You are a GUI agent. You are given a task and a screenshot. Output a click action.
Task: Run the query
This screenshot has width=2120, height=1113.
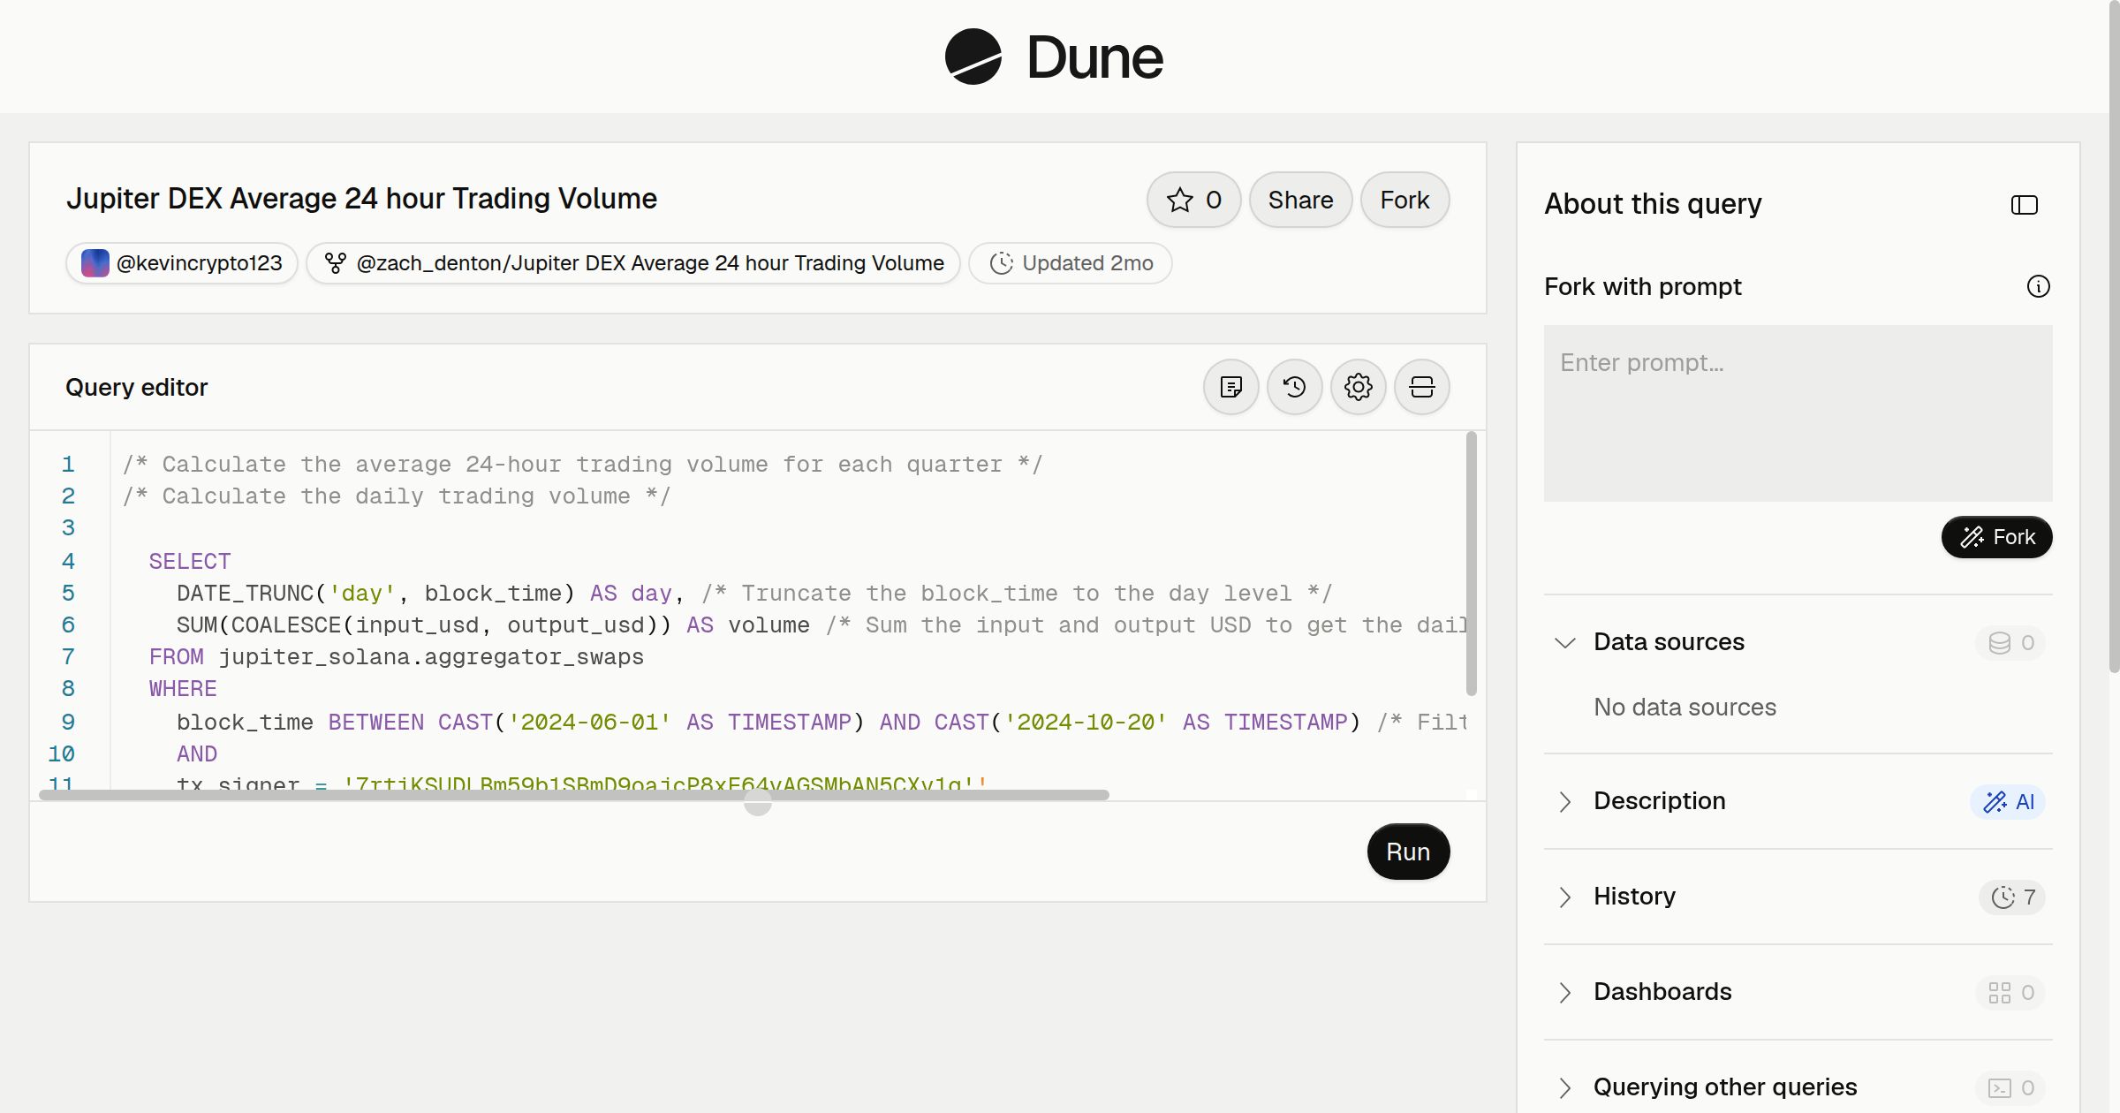click(1408, 852)
